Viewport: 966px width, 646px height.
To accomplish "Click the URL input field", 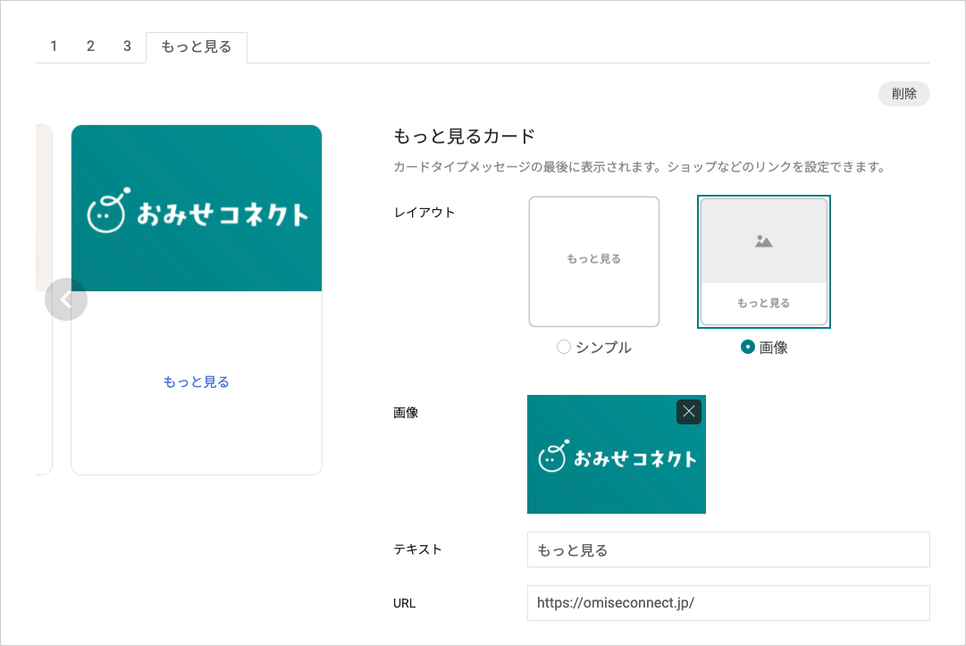I will click(x=728, y=603).
